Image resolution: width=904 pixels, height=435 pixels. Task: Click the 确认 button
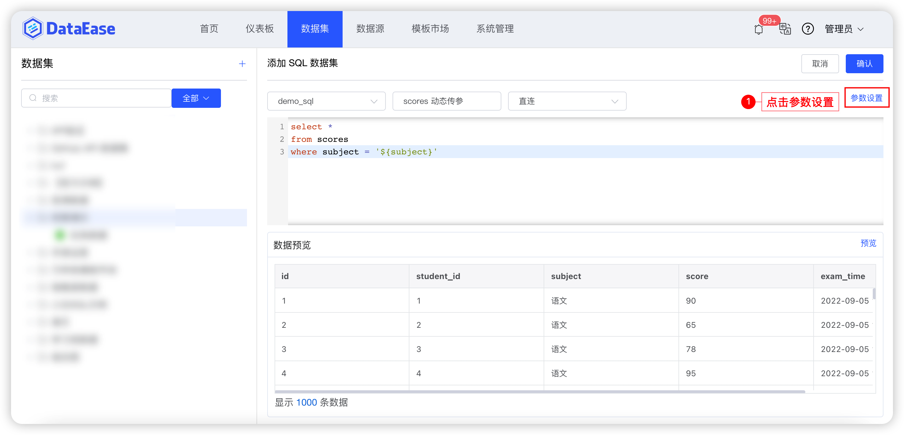864,63
